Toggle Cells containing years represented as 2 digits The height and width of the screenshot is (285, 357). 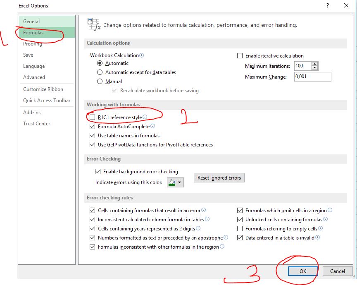tap(92, 229)
